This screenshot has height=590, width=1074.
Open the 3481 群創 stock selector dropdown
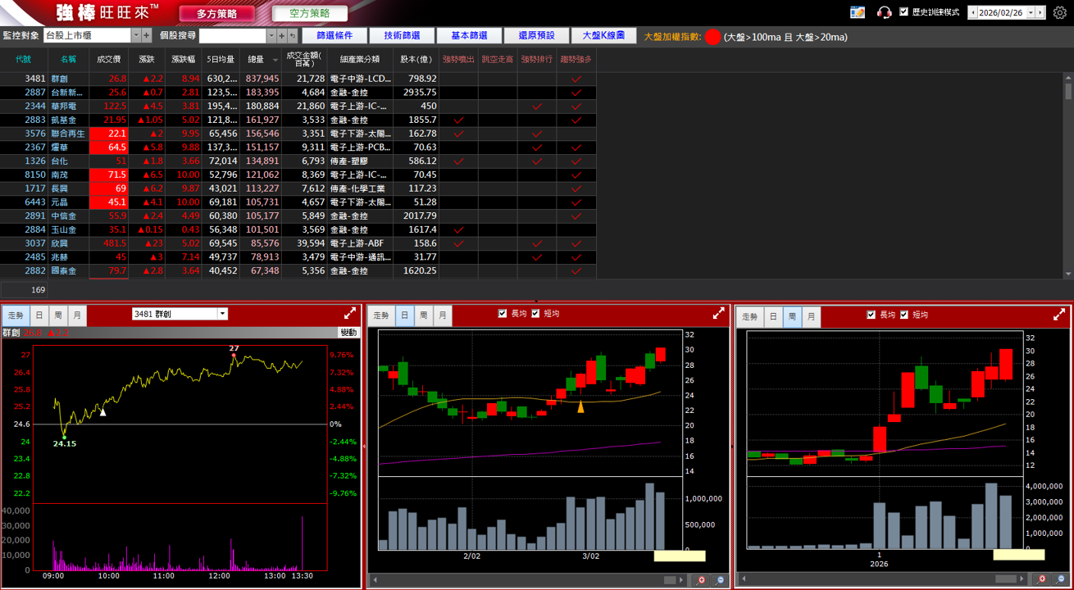(222, 314)
